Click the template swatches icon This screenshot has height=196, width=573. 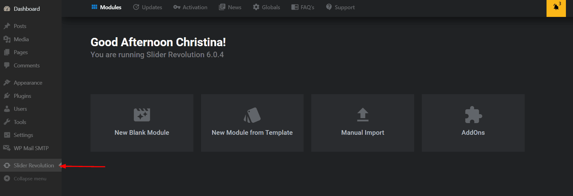pos(252,115)
